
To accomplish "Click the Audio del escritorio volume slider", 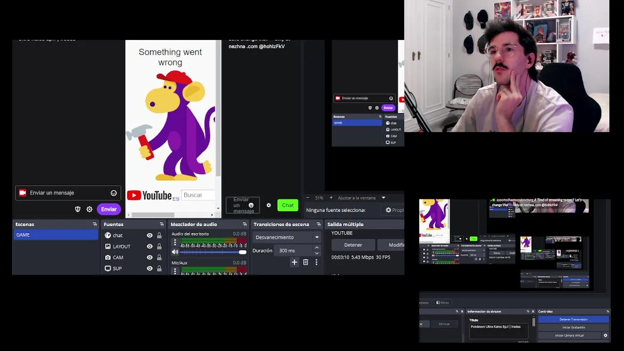I will [214, 252].
